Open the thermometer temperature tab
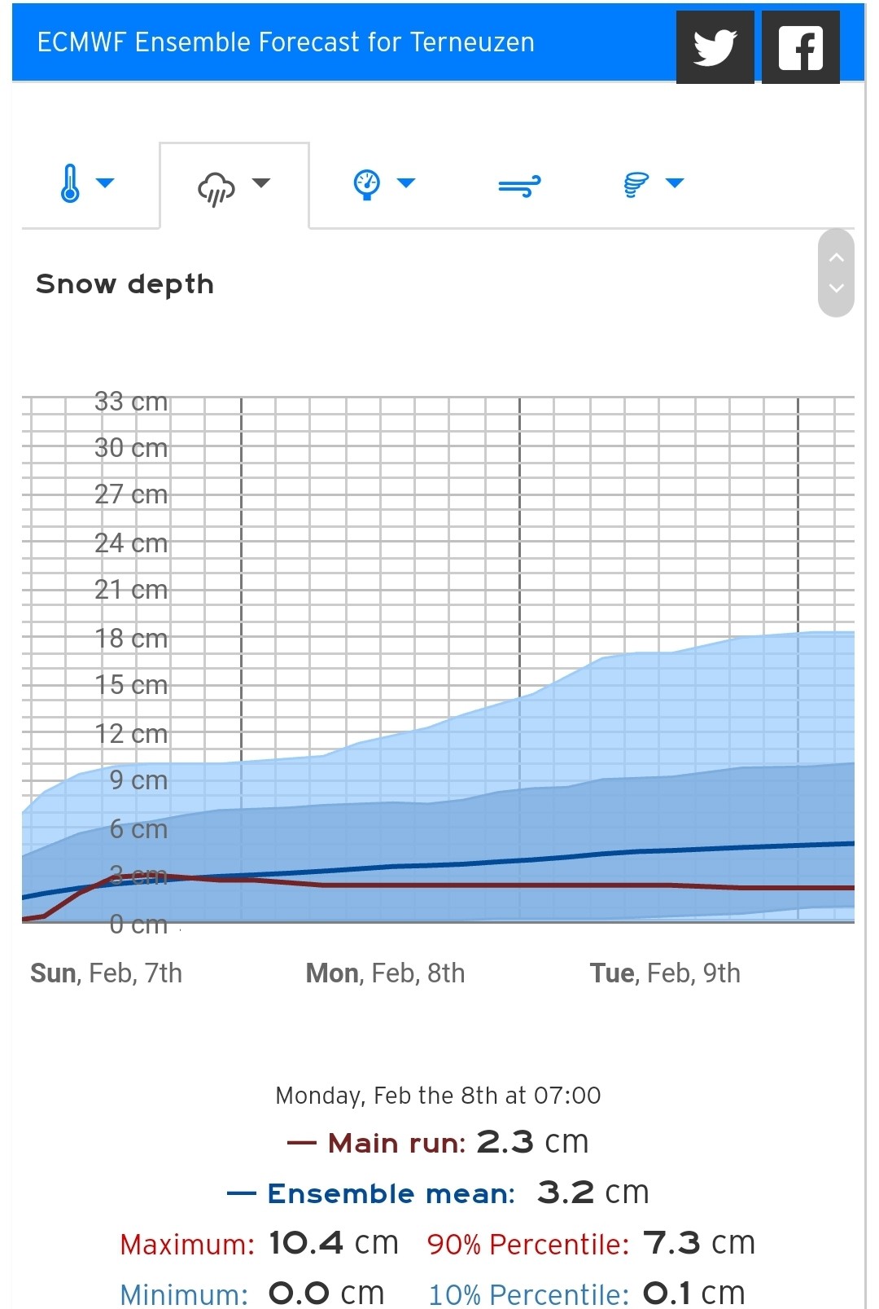This screenshot has width=879, height=1309. click(70, 183)
